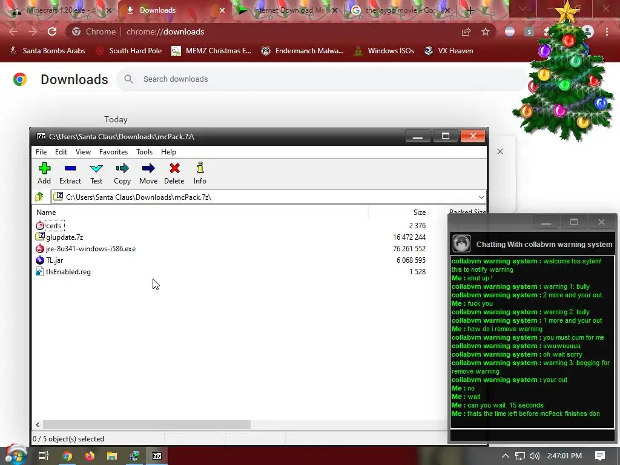Click the volume icon in system tray
Viewport: 620px width, 465px height.
pos(535,456)
